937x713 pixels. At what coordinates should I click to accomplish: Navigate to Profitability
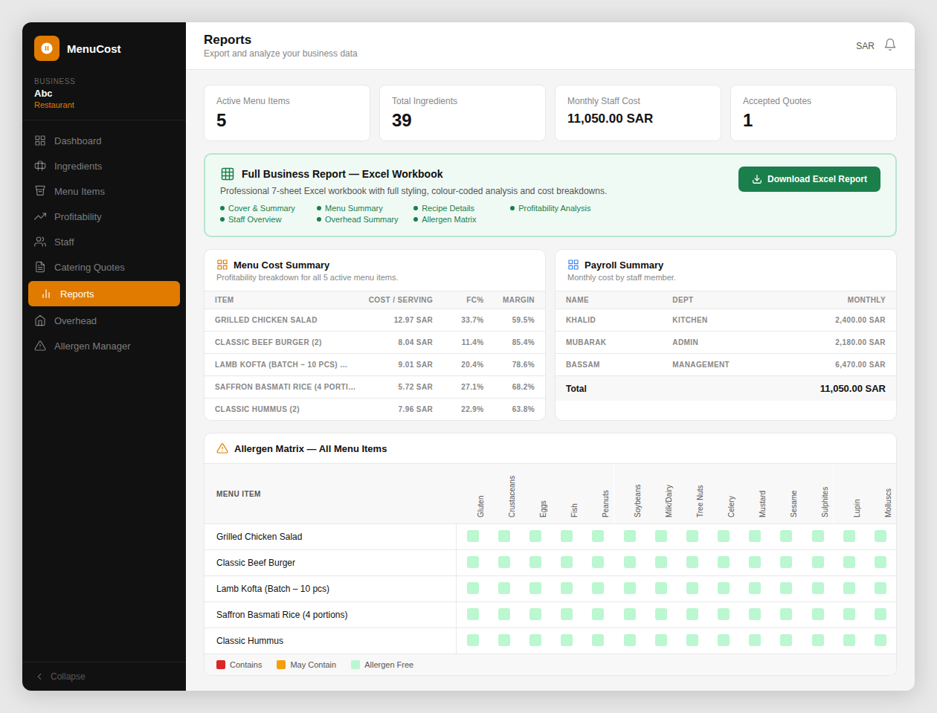click(104, 216)
